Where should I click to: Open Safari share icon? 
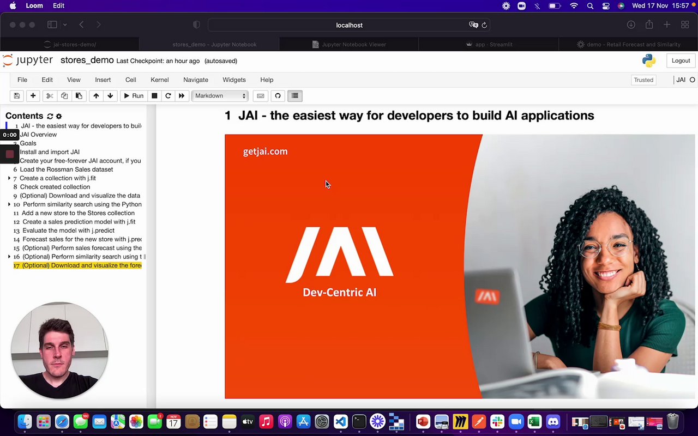[649, 25]
